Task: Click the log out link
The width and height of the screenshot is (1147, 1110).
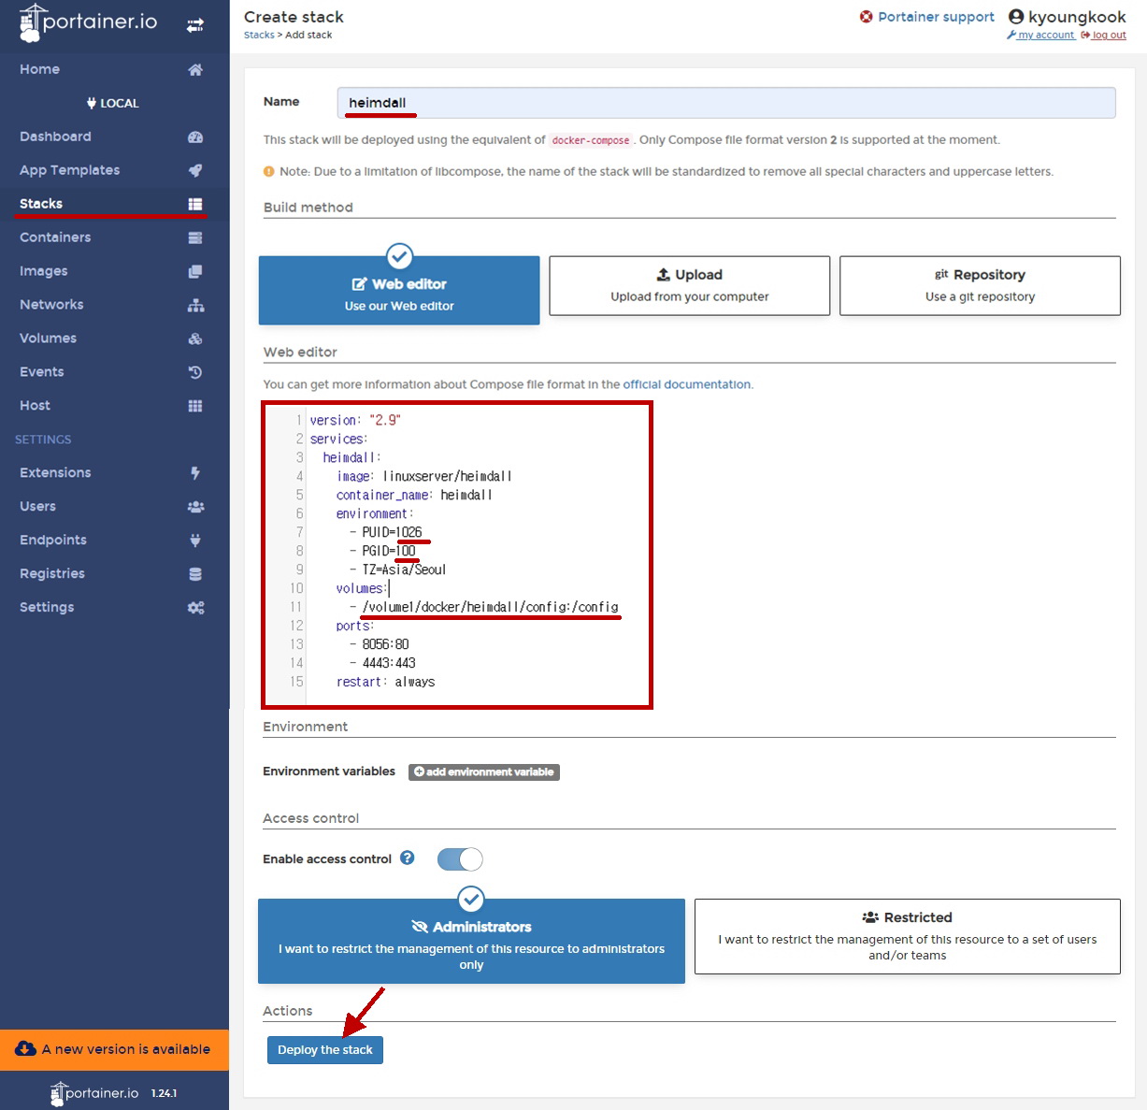Action: (x=1104, y=35)
